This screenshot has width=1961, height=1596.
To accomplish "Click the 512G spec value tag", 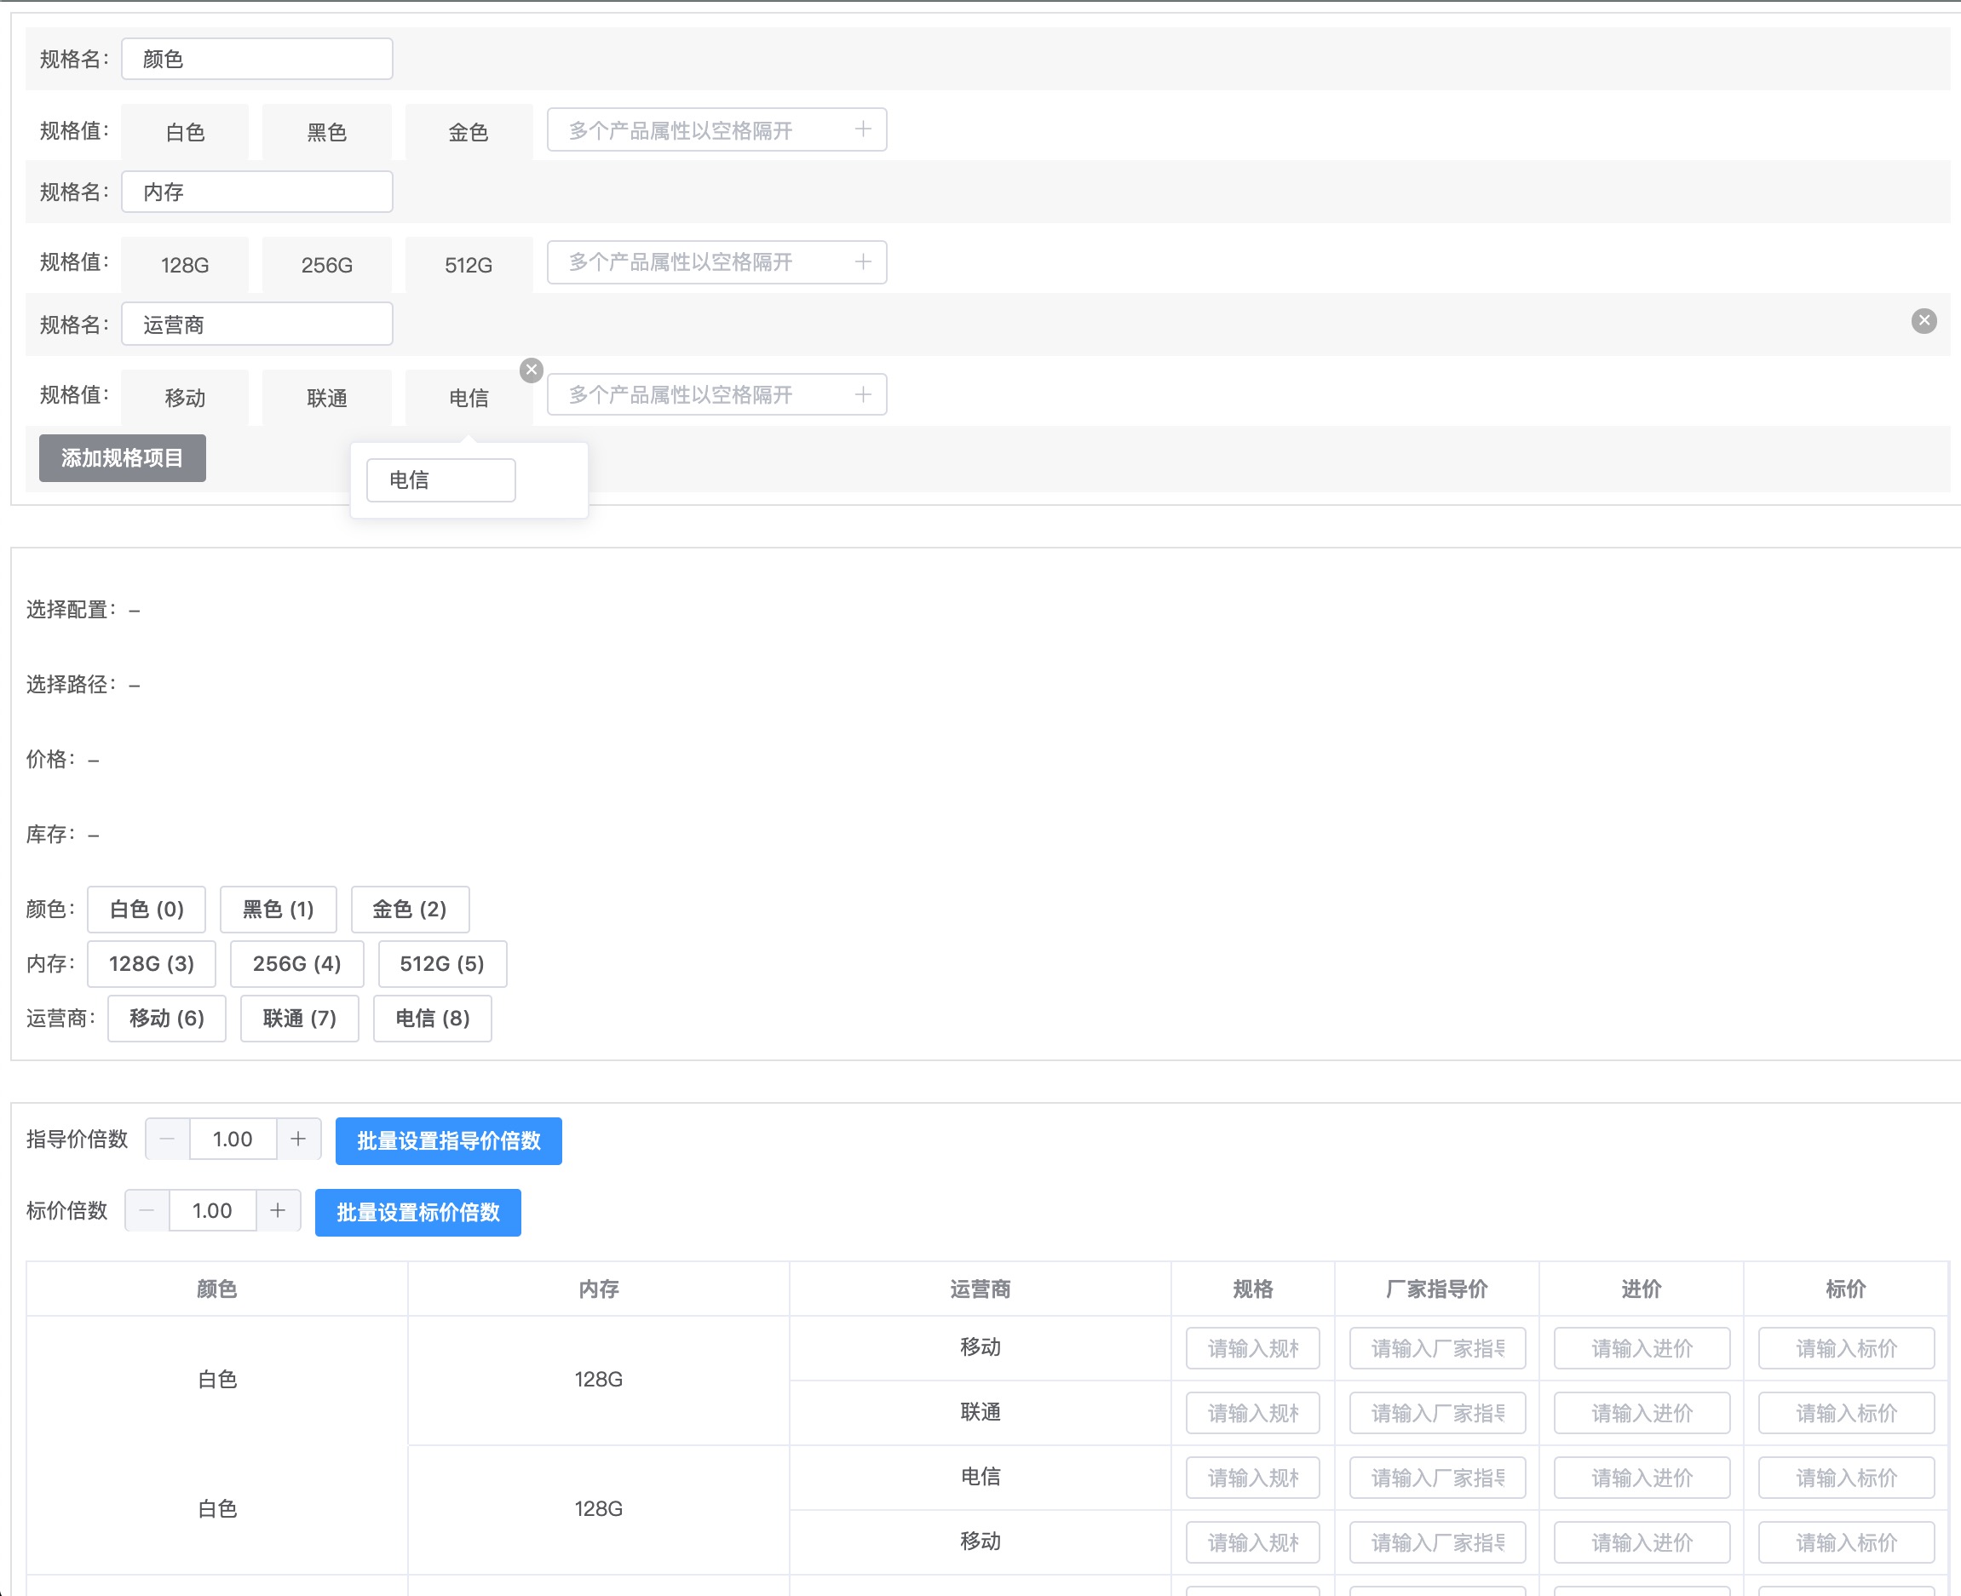I will [469, 265].
